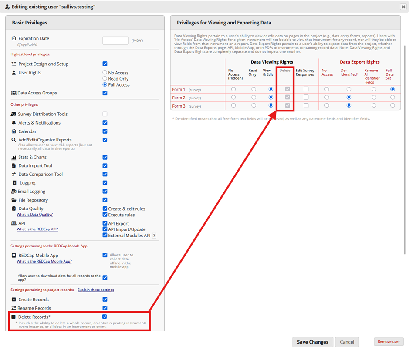
Task: Click the Data Import Tool icon
Action: (x=14, y=165)
